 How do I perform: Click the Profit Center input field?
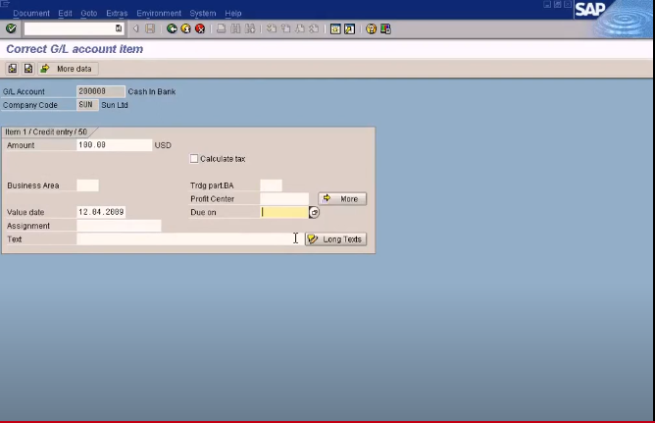point(284,198)
